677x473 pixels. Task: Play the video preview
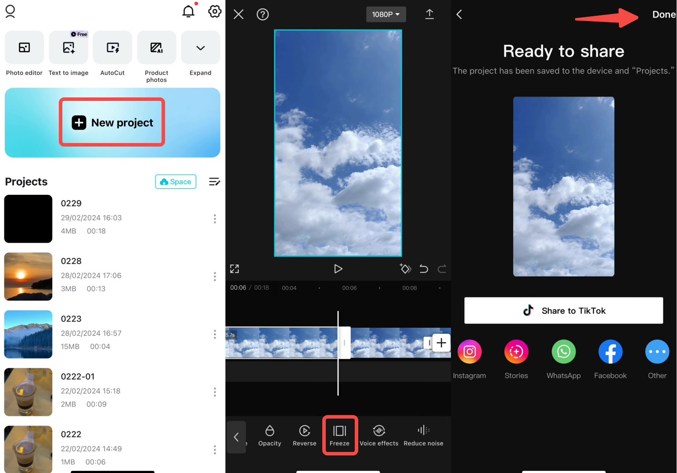click(x=338, y=269)
